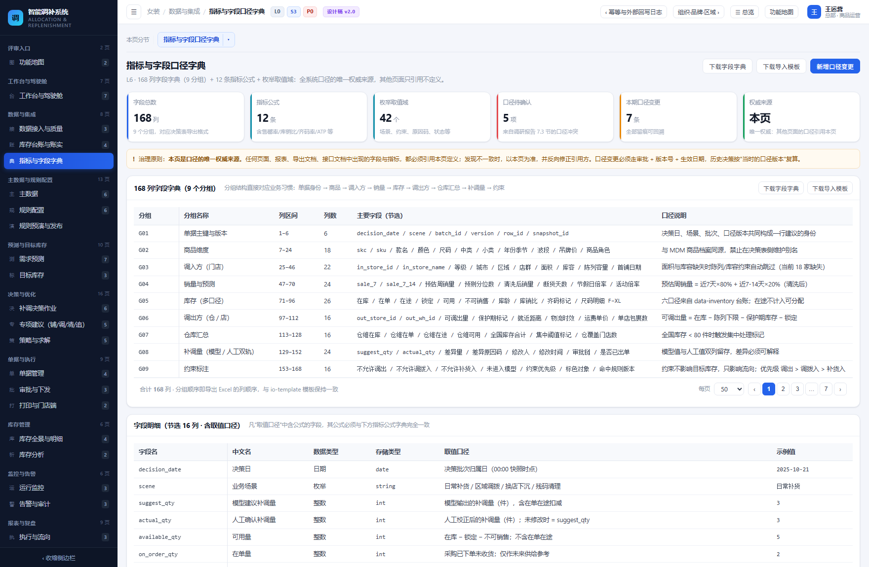Open 总览 menu in header
This screenshot has height=567, width=869.
coord(745,12)
